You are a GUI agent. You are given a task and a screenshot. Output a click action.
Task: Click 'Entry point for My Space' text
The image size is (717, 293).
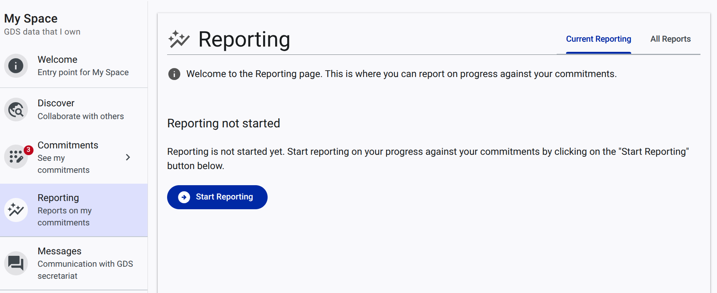[83, 72]
